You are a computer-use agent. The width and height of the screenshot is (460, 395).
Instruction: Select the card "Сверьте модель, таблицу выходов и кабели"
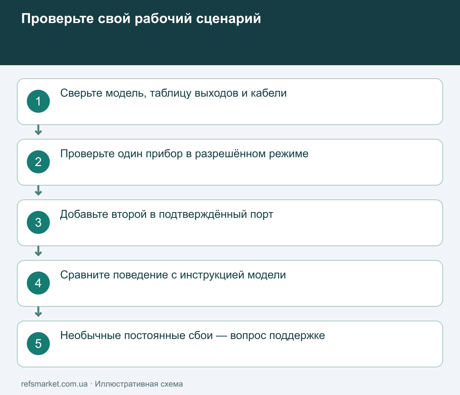(230, 102)
